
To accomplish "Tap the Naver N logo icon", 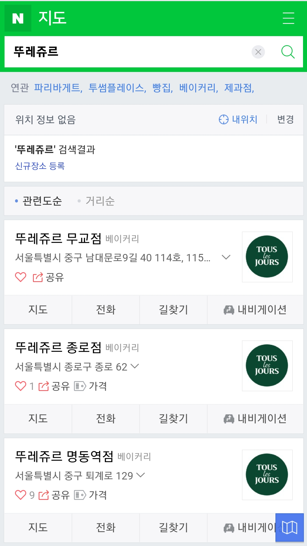I will click(x=18, y=18).
